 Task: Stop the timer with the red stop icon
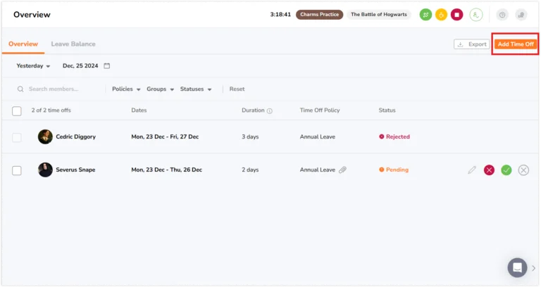[456, 15]
